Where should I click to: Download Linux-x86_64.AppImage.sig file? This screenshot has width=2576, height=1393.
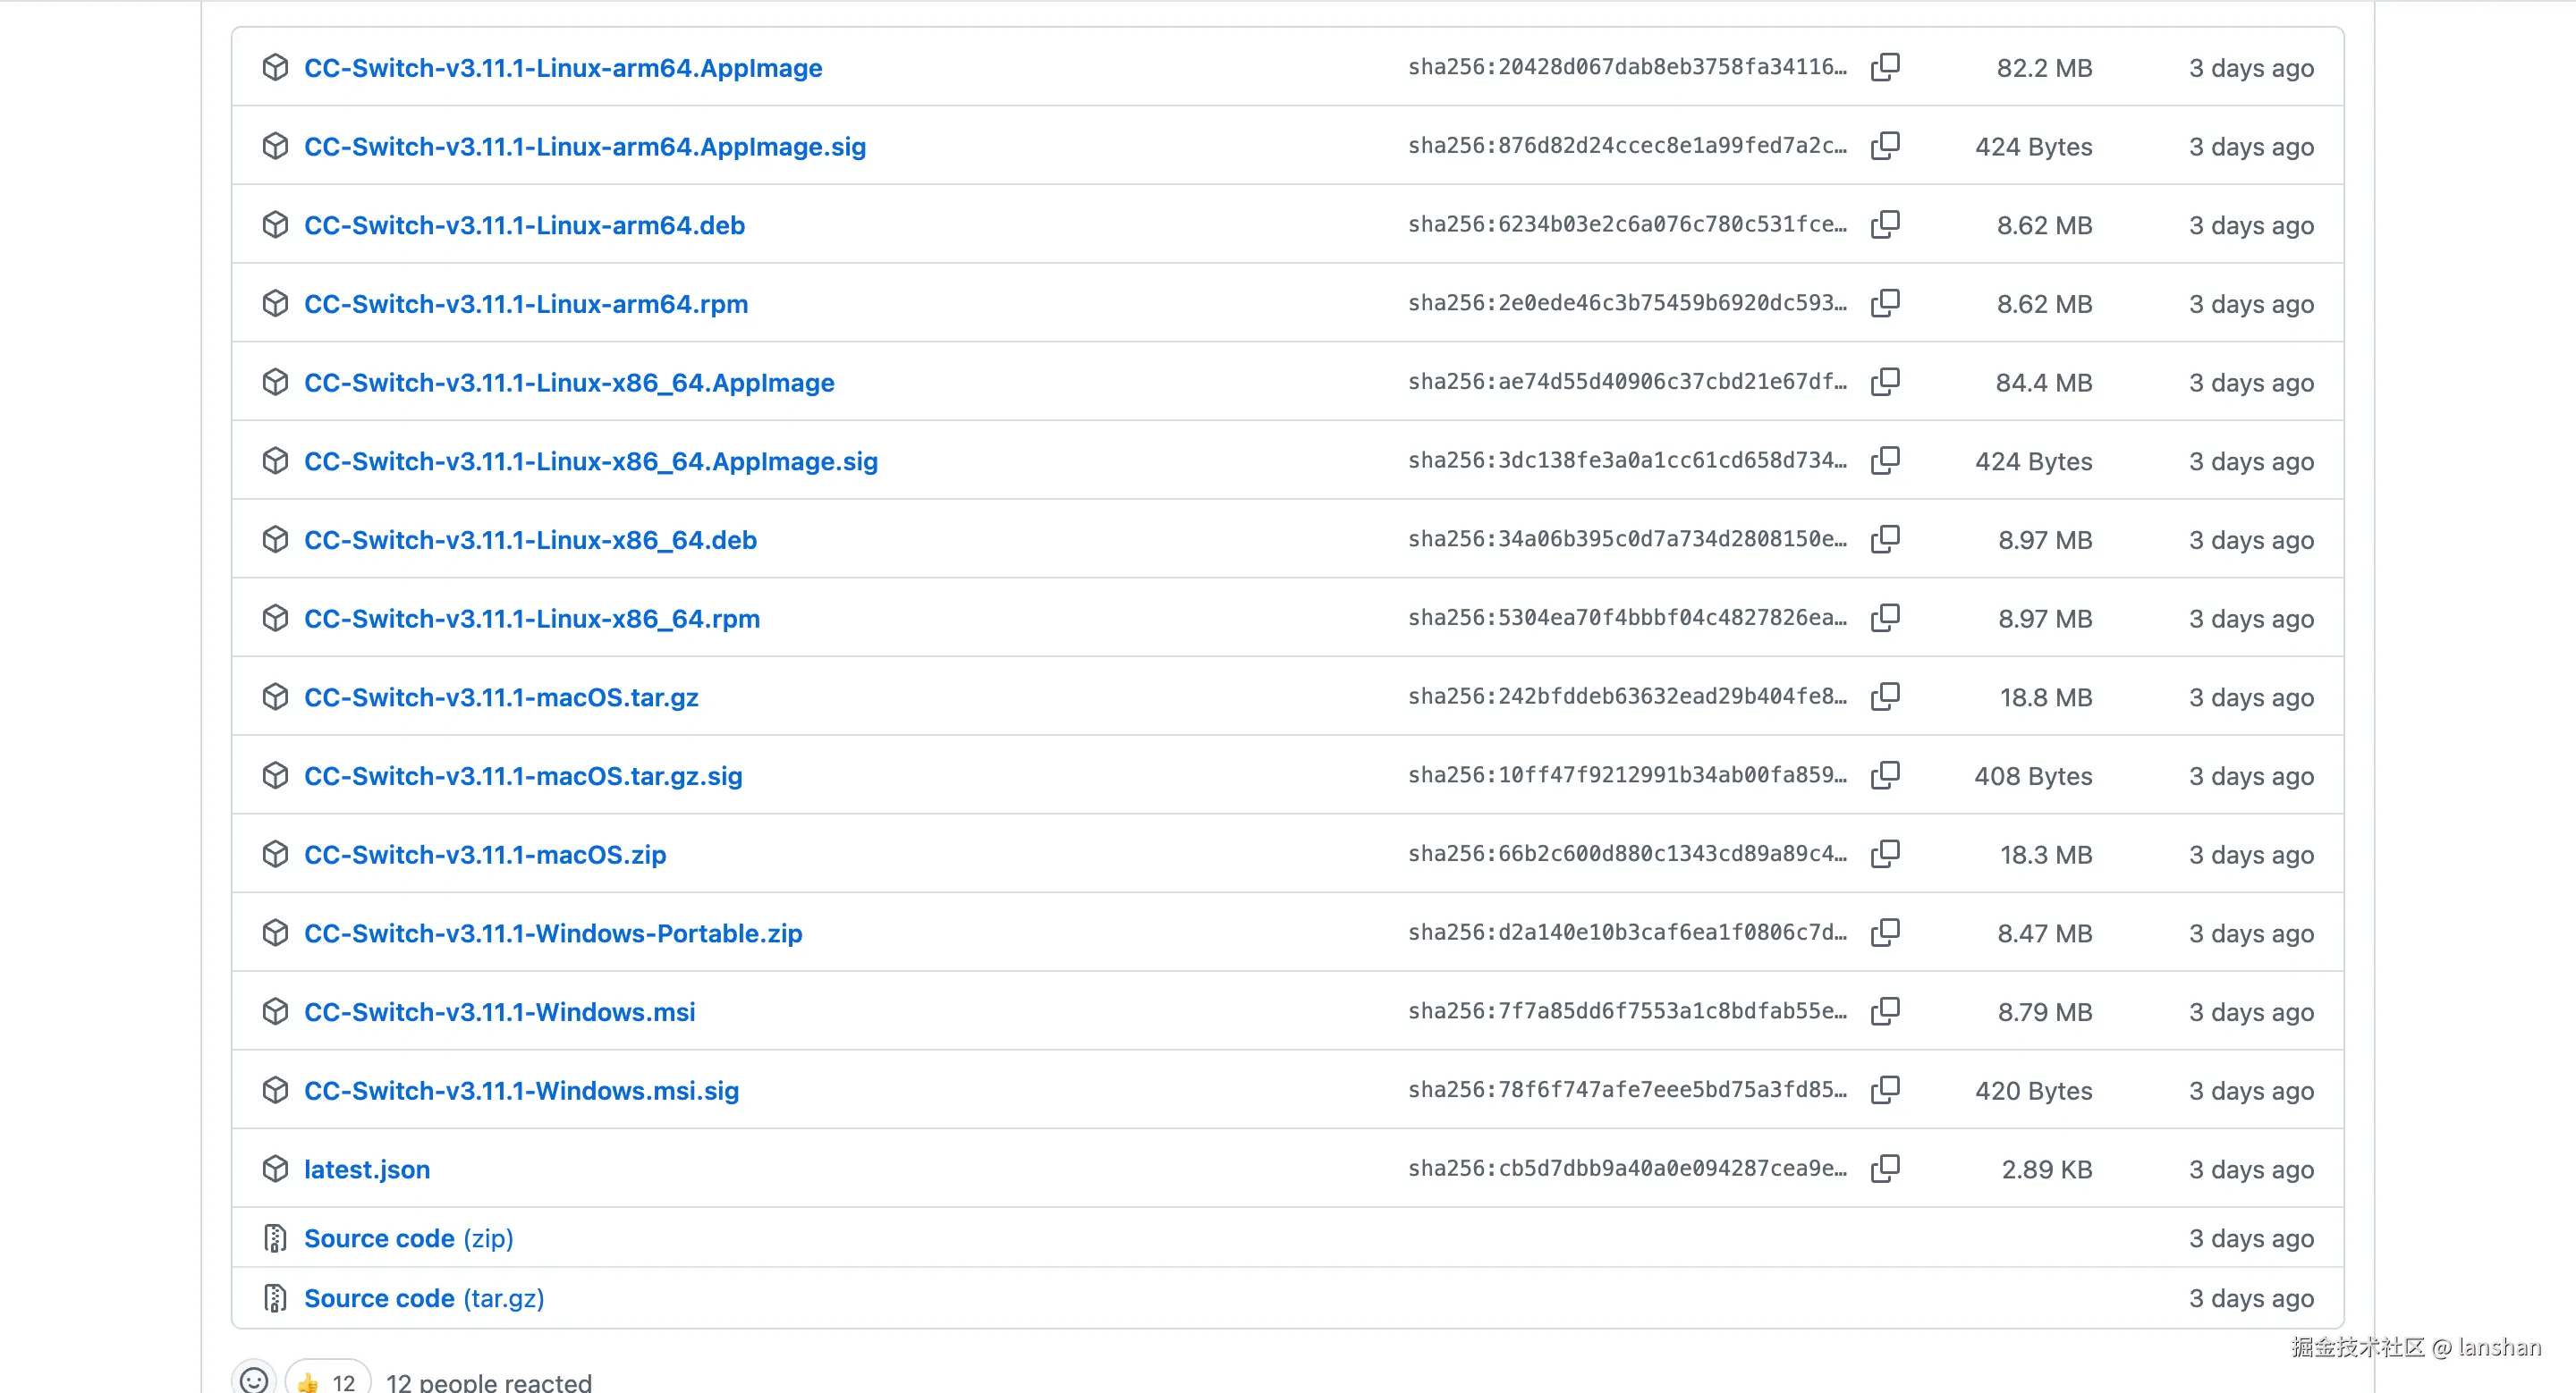point(590,460)
